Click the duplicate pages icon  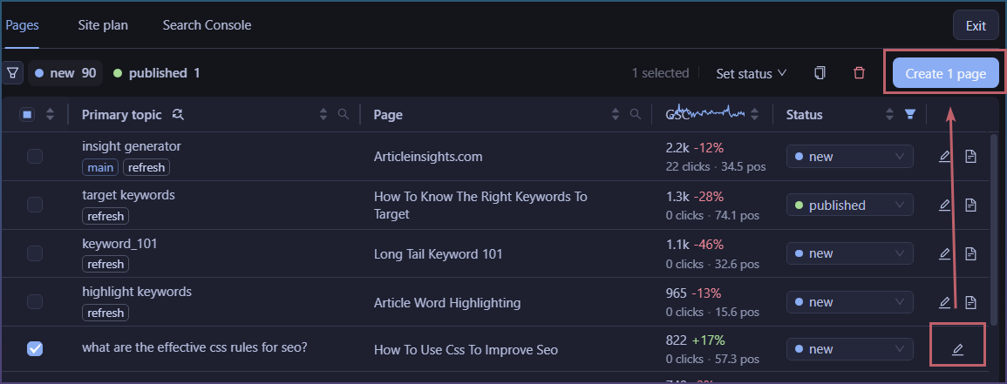click(x=820, y=73)
